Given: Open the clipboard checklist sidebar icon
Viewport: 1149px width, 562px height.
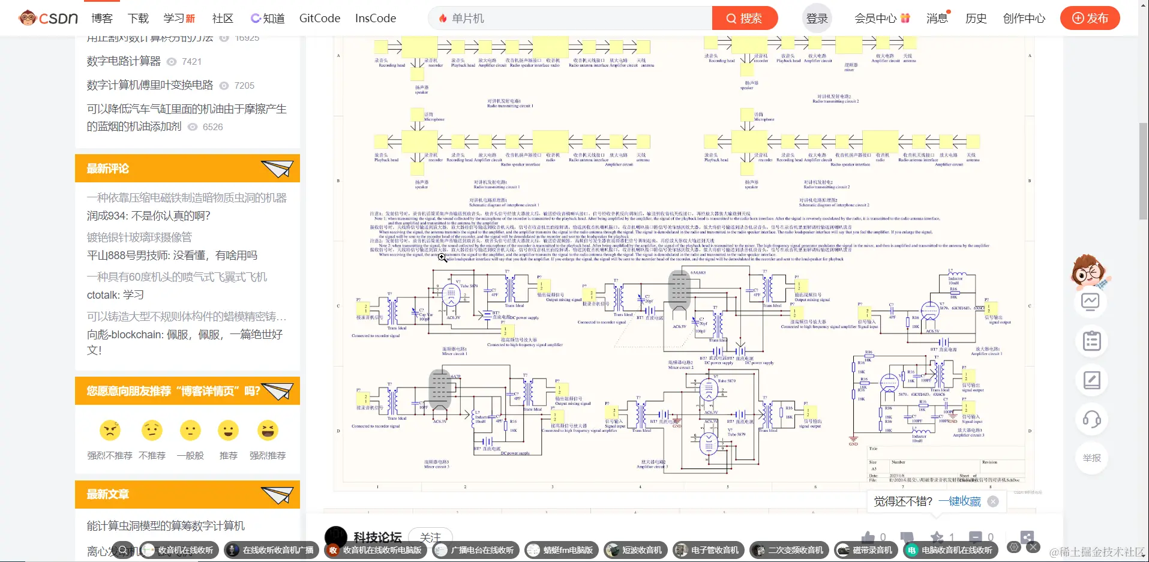Looking at the screenshot, I should coord(1091,341).
